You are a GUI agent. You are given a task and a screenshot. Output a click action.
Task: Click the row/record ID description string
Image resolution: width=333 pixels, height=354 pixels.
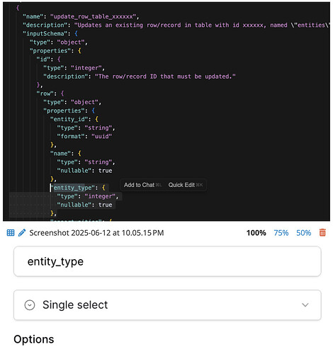coord(165,76)
